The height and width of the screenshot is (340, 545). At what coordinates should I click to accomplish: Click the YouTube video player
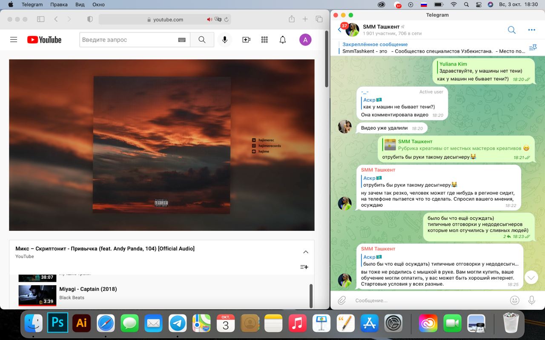click(162, 145)
